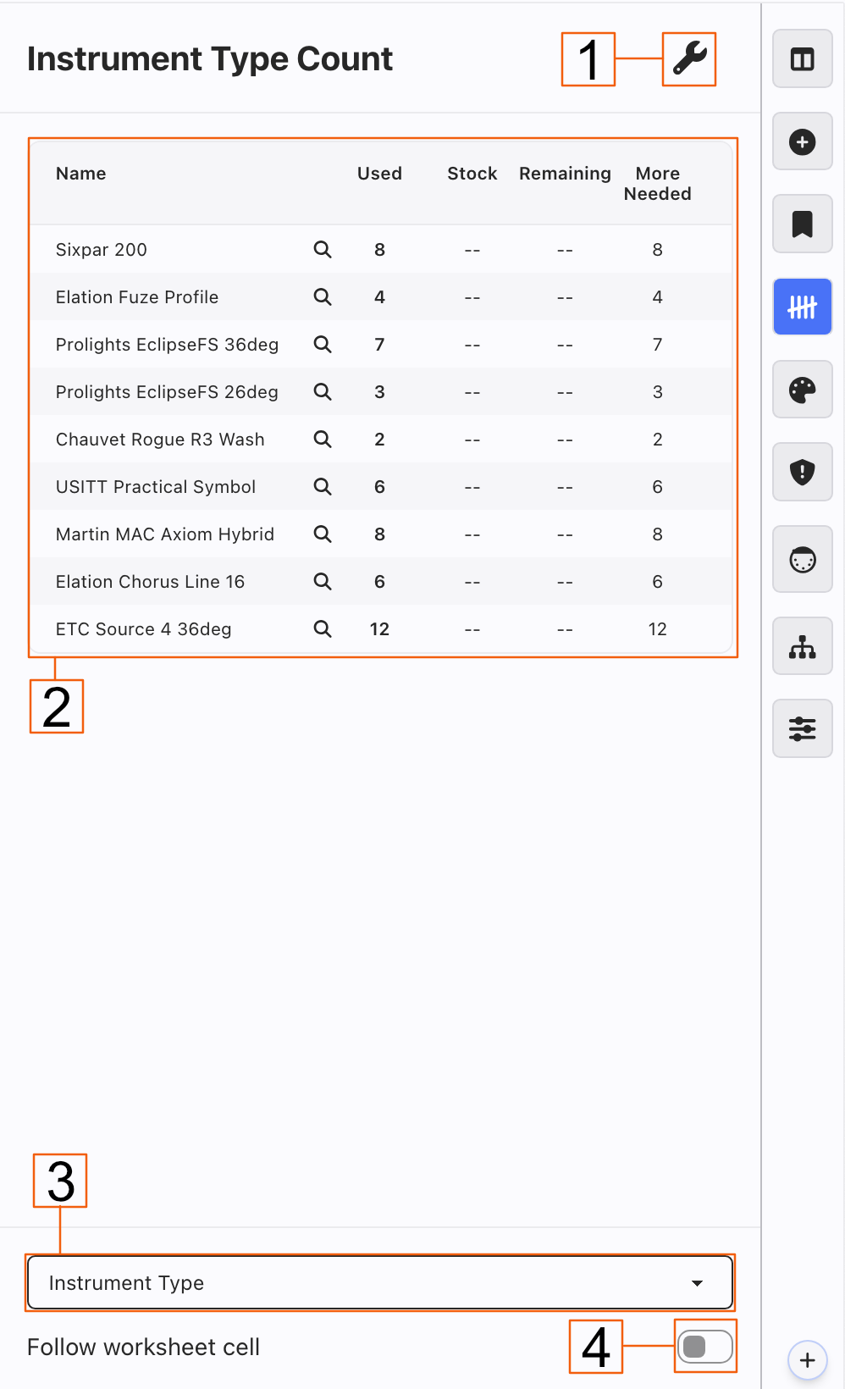The image size is (845, 1389).
Task: Click the Used column header
Action: point(379,174)
